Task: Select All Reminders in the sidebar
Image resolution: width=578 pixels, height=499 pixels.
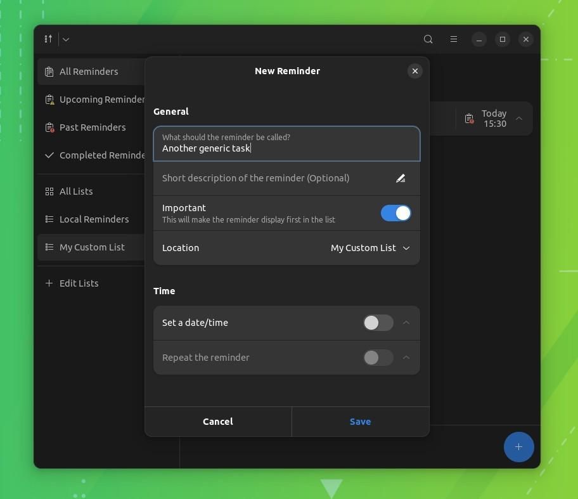Action: coord(89,71)
